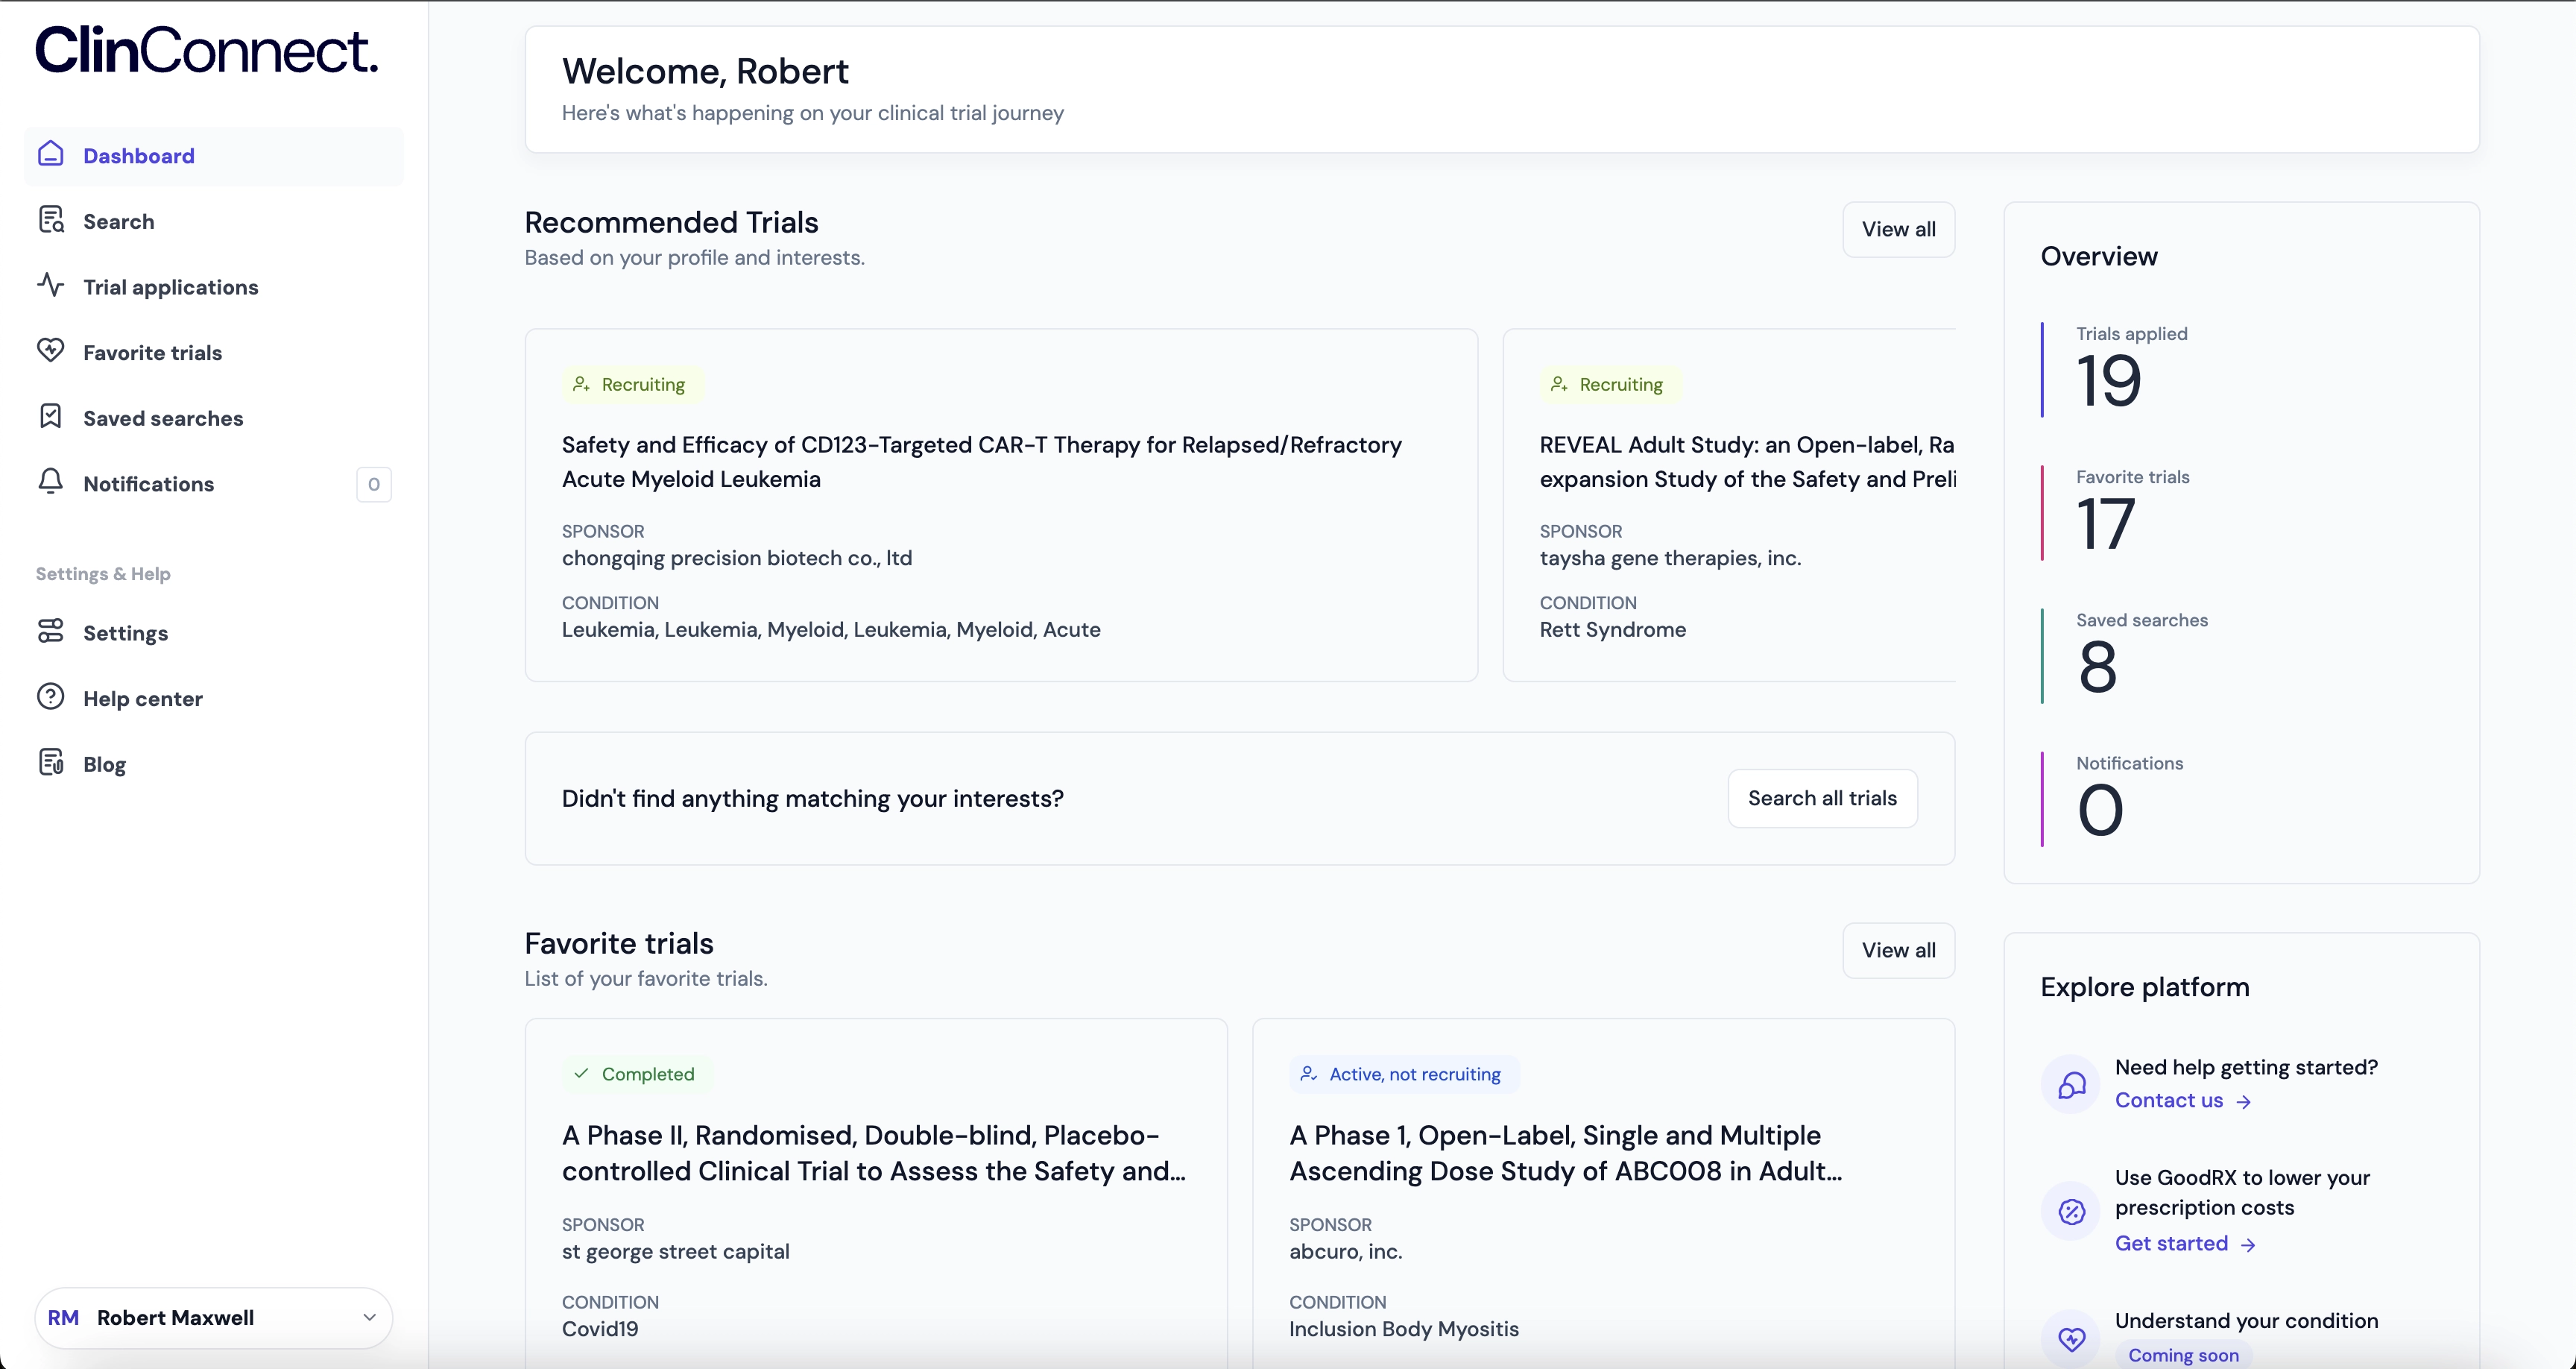Click the Saved searches bookmark icon
2576x1369 pixels.
tap(51, 416)
